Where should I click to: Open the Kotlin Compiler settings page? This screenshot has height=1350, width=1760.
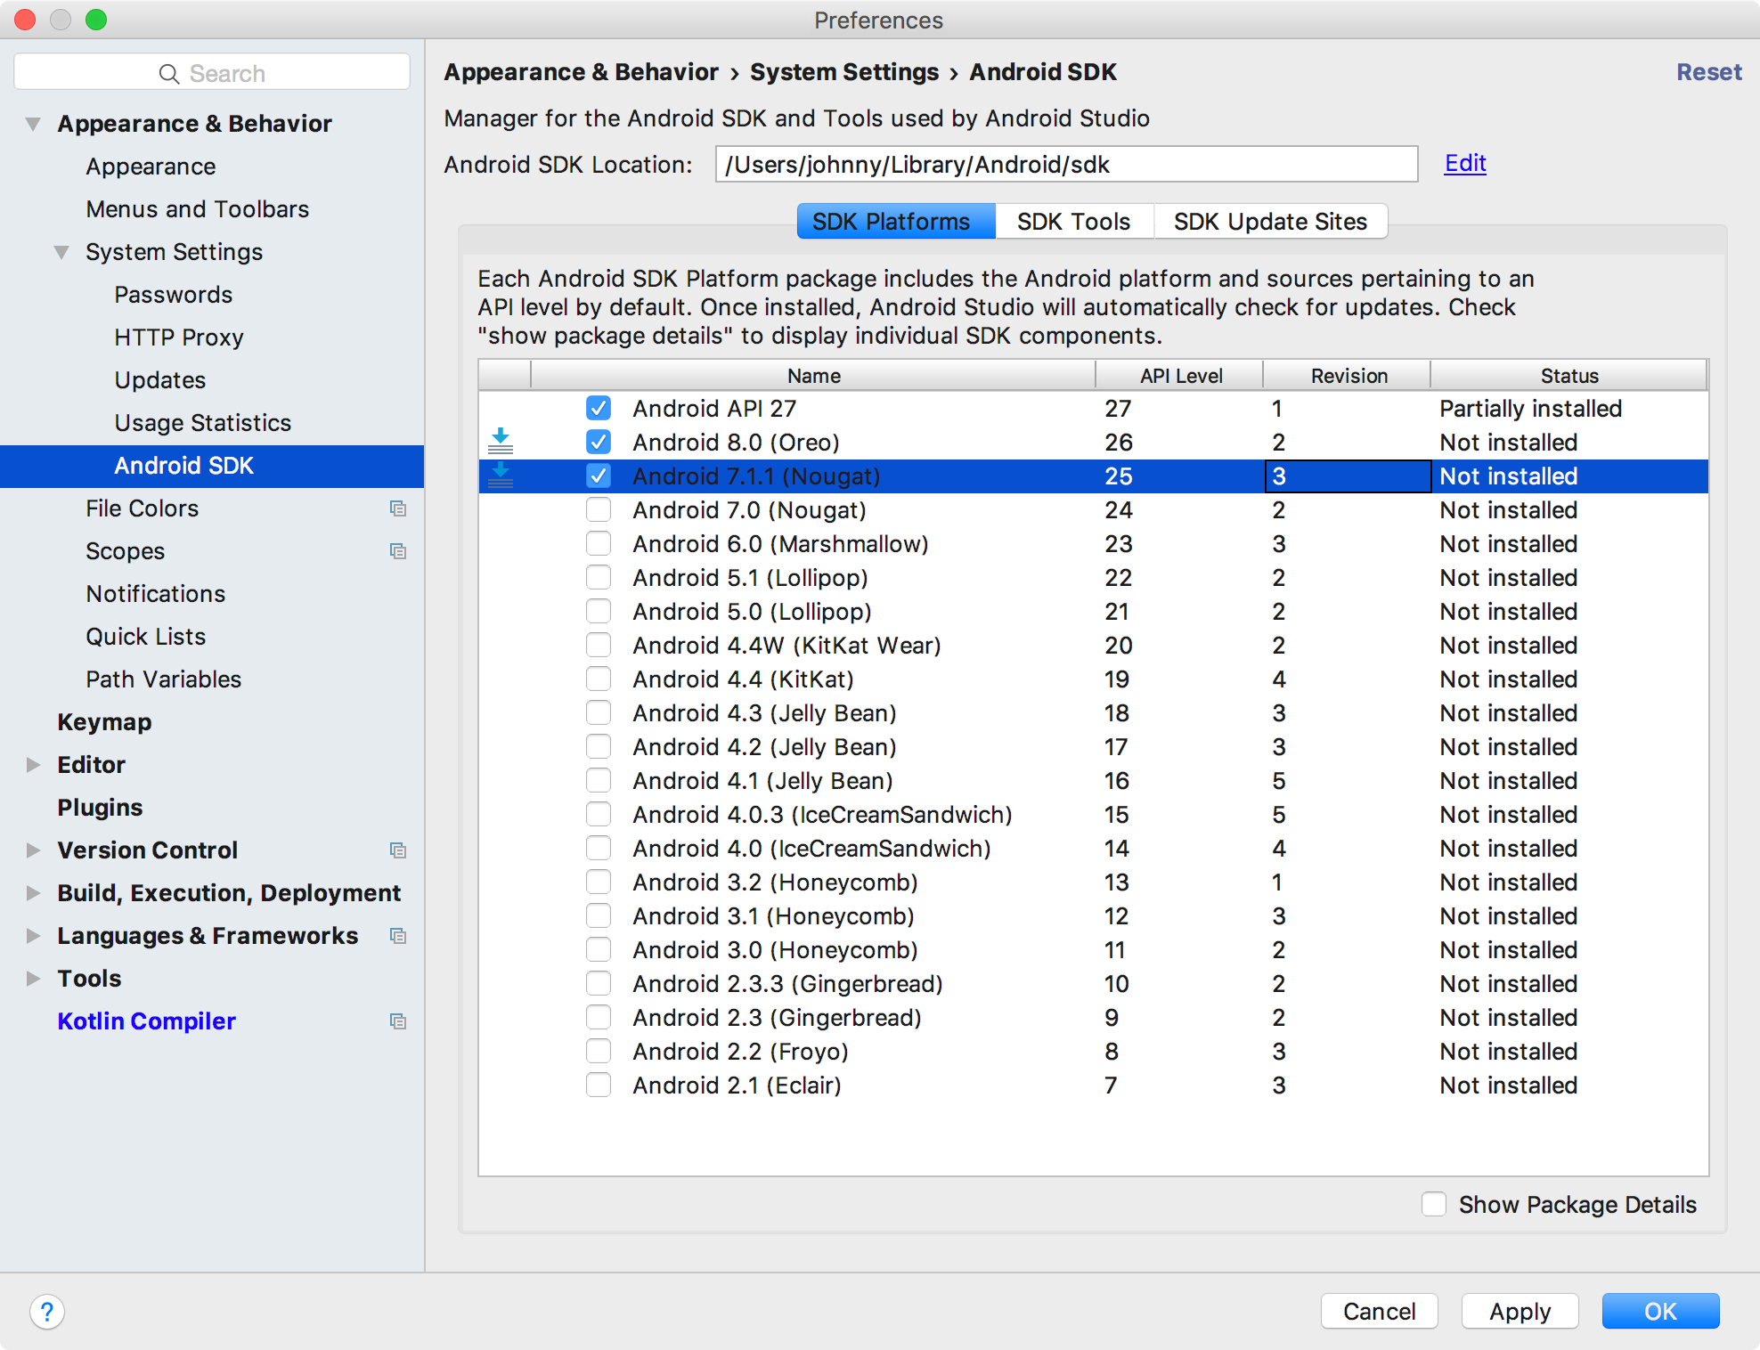click(x=147, y=1021)
